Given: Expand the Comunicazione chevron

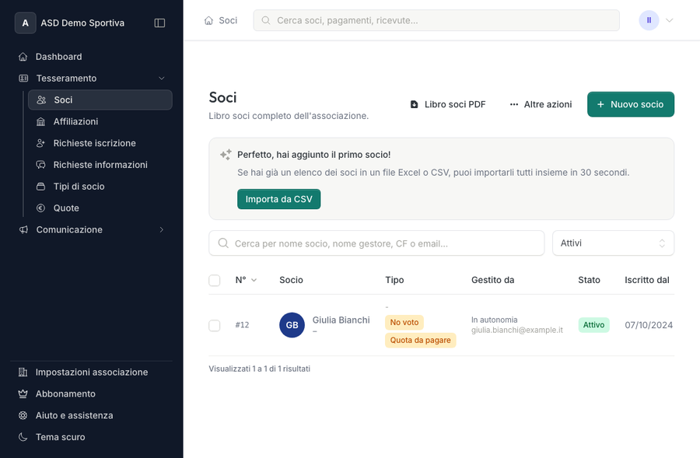Looking at the screenshot, I should coord(162,229).
